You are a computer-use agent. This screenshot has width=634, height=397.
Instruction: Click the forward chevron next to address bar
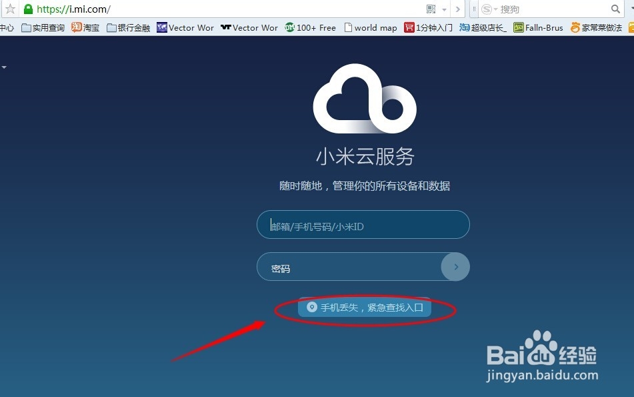point(458,9)
